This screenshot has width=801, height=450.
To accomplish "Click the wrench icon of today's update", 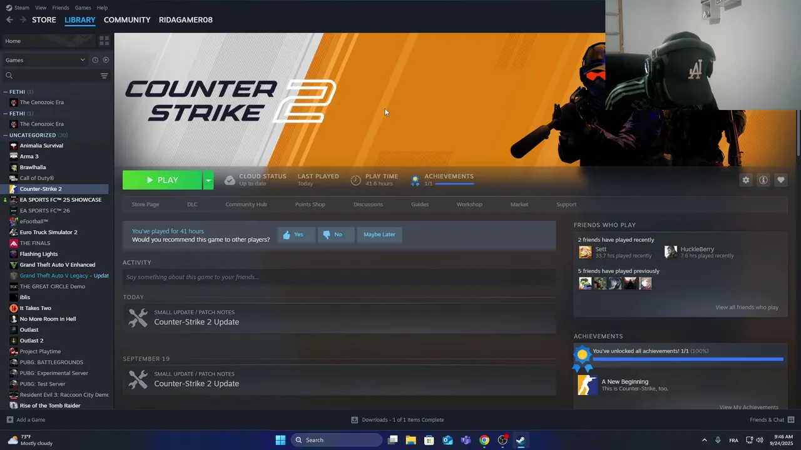I will 138,317.
